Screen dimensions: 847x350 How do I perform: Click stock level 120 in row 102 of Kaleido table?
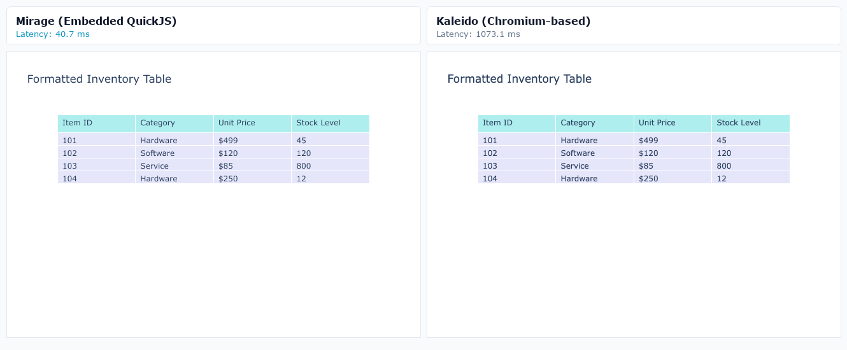pos(751,152)
